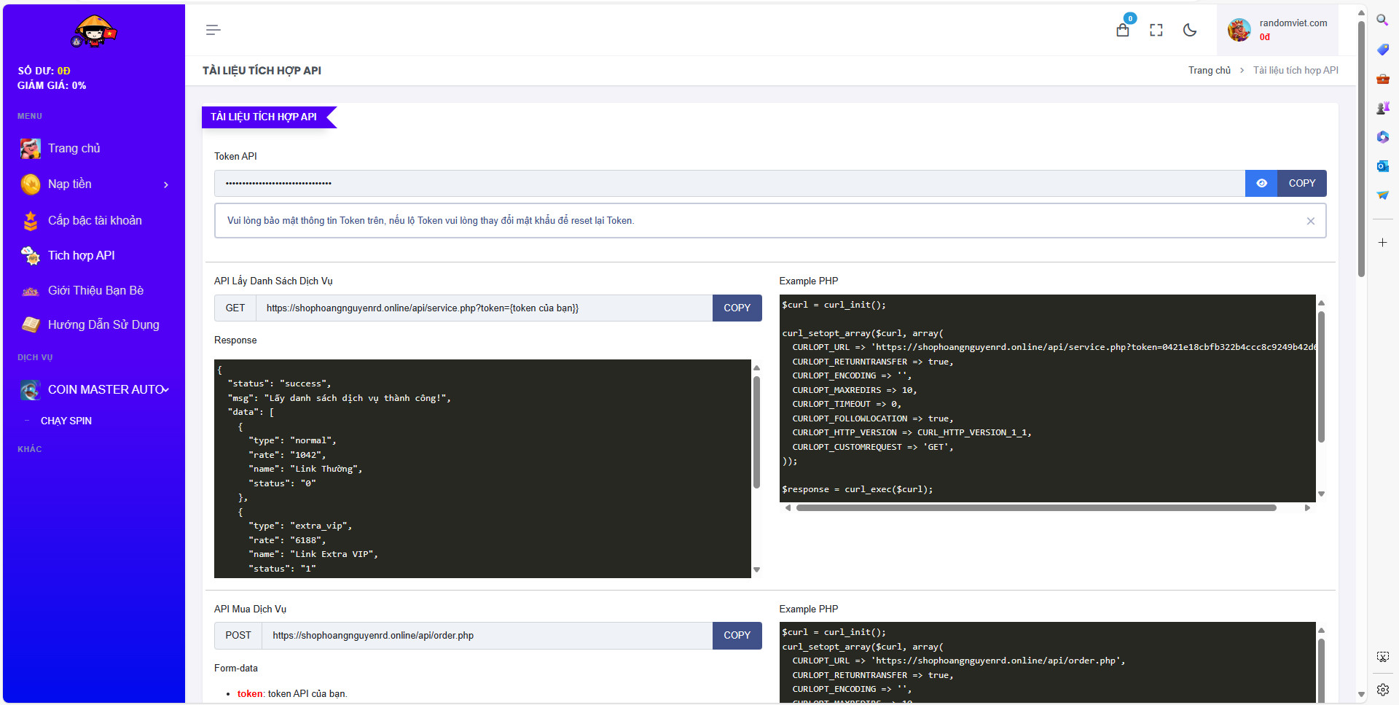Open browser sidebar games chess icon
The height and width of the screenshot is (705, 1399).
(1382, 108)
